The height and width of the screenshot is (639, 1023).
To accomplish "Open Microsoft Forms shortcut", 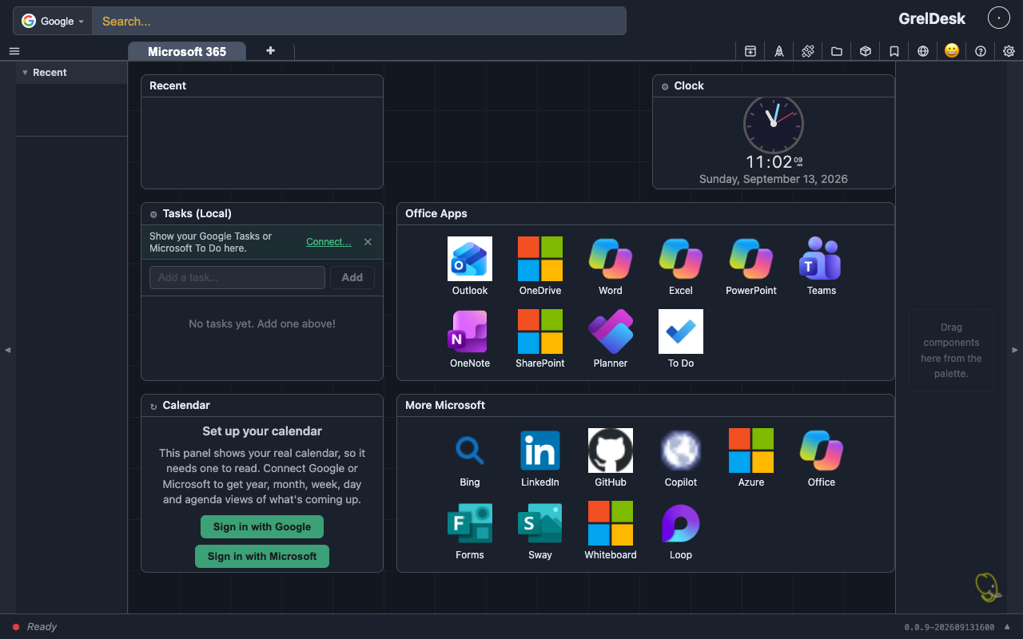I will 470,523.
